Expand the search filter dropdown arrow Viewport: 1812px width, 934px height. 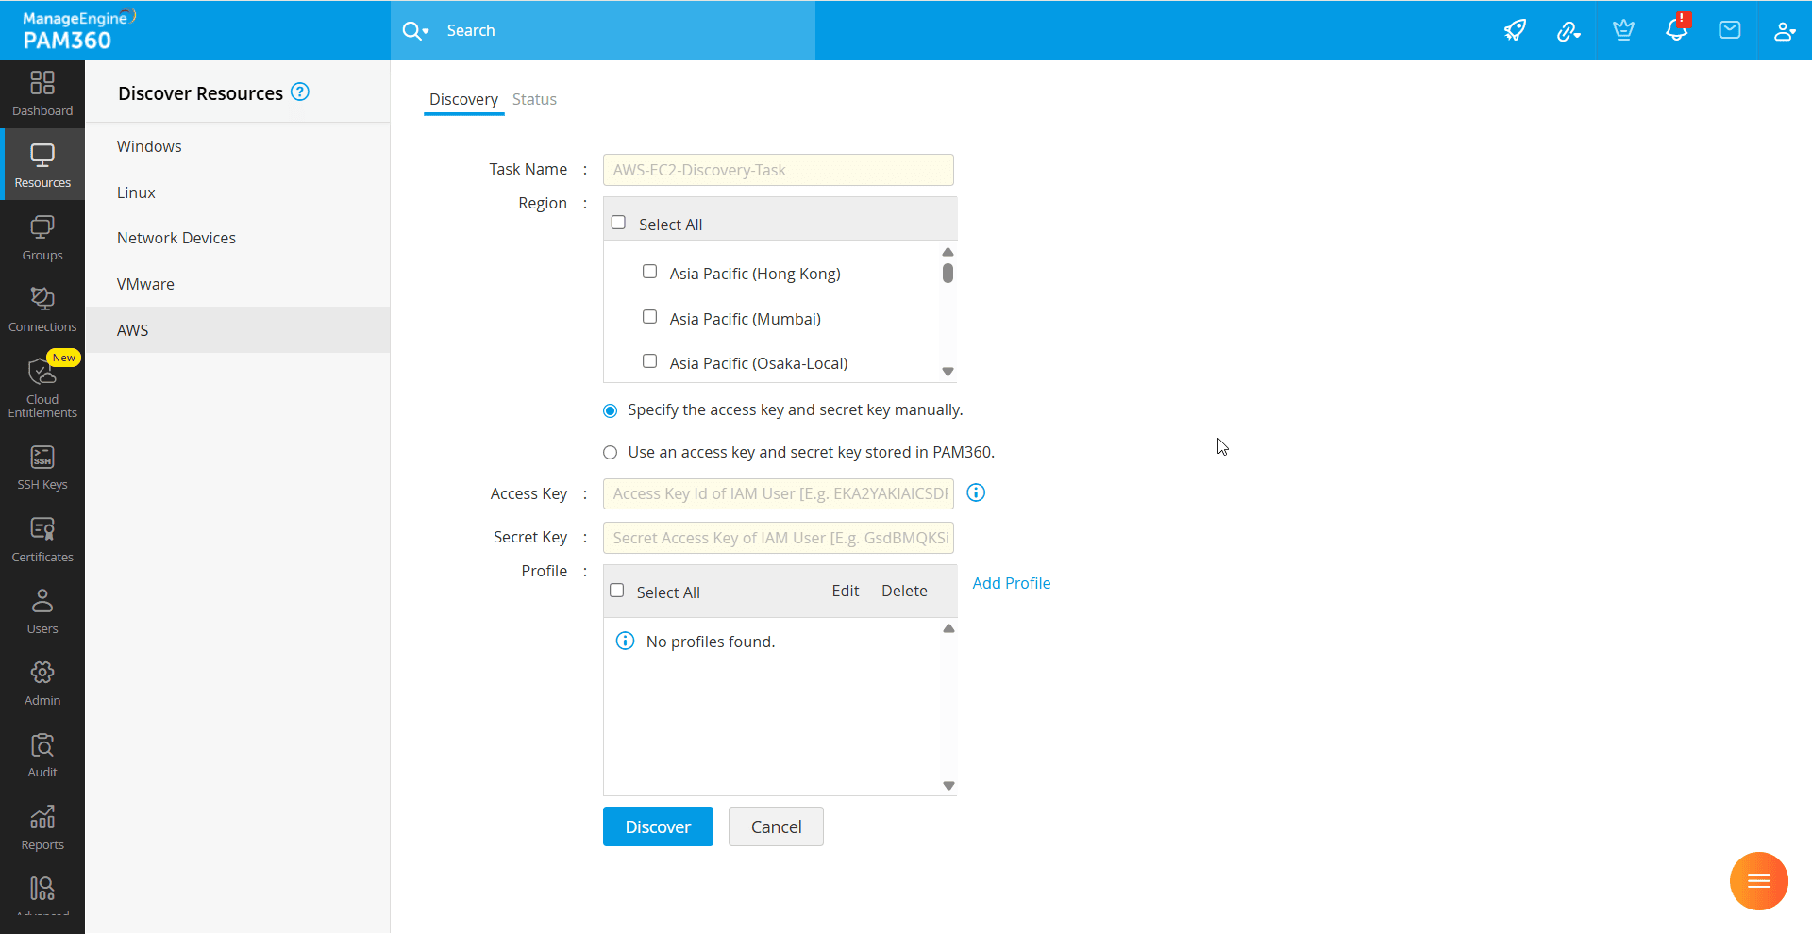426,31
